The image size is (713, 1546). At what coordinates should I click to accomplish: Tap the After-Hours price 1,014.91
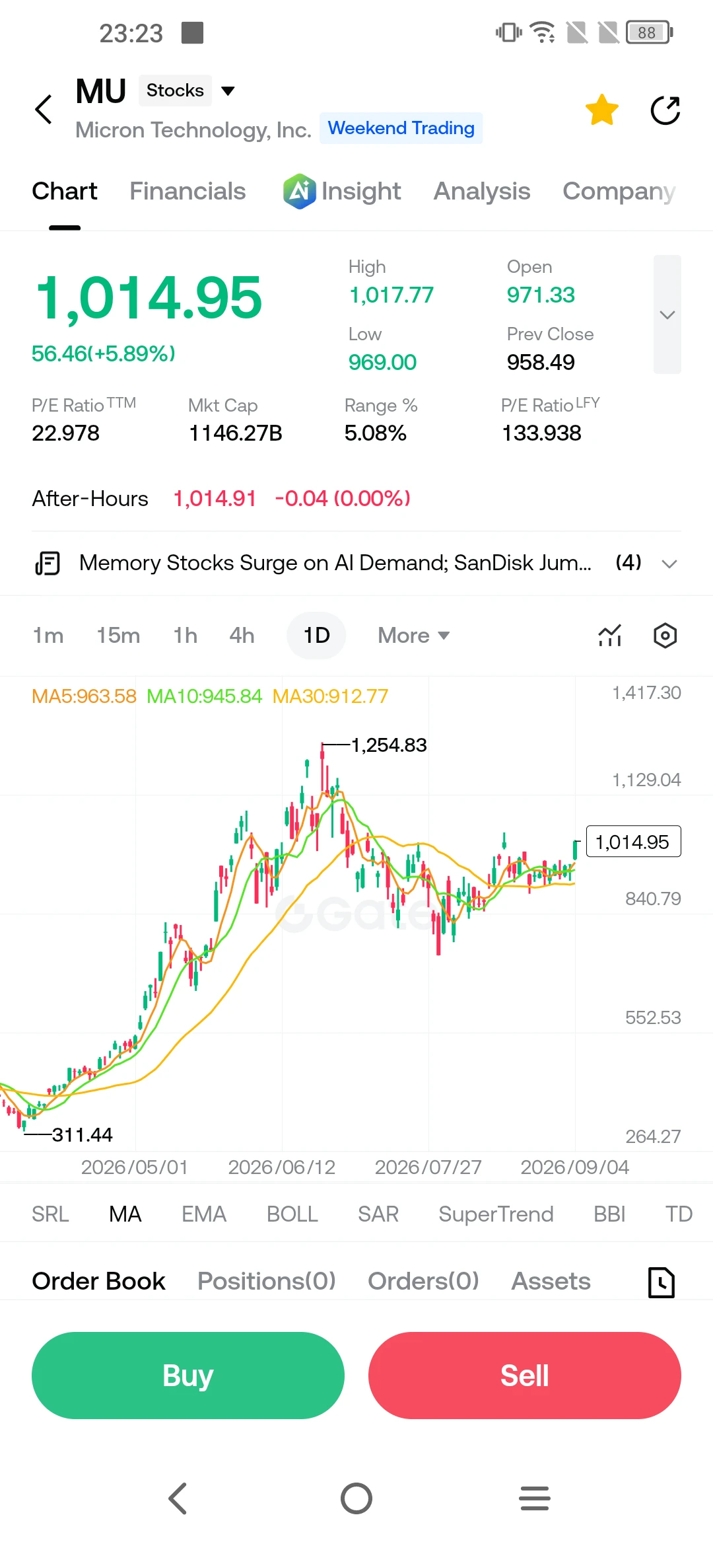point(215,499)
